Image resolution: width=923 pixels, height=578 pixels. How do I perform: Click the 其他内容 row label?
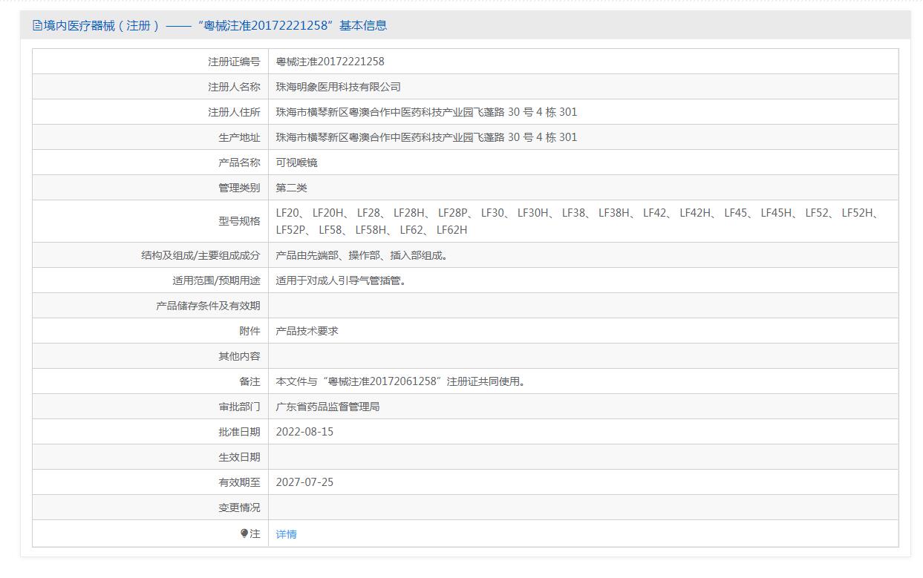click(x=239, y=356)
